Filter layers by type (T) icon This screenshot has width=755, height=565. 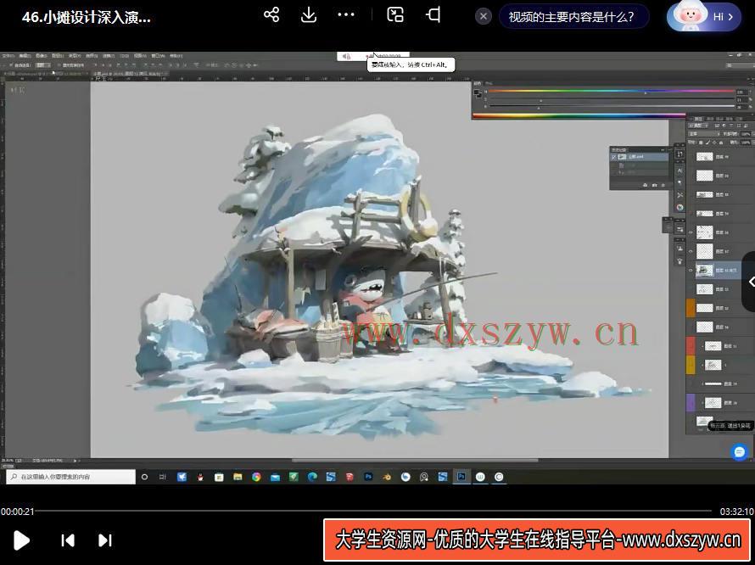click(732, 126)
